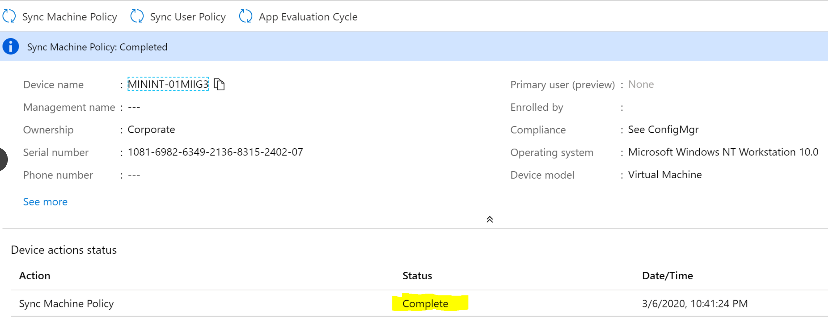Click the Sync User Policy refresh icon

[x=137, y=16]
